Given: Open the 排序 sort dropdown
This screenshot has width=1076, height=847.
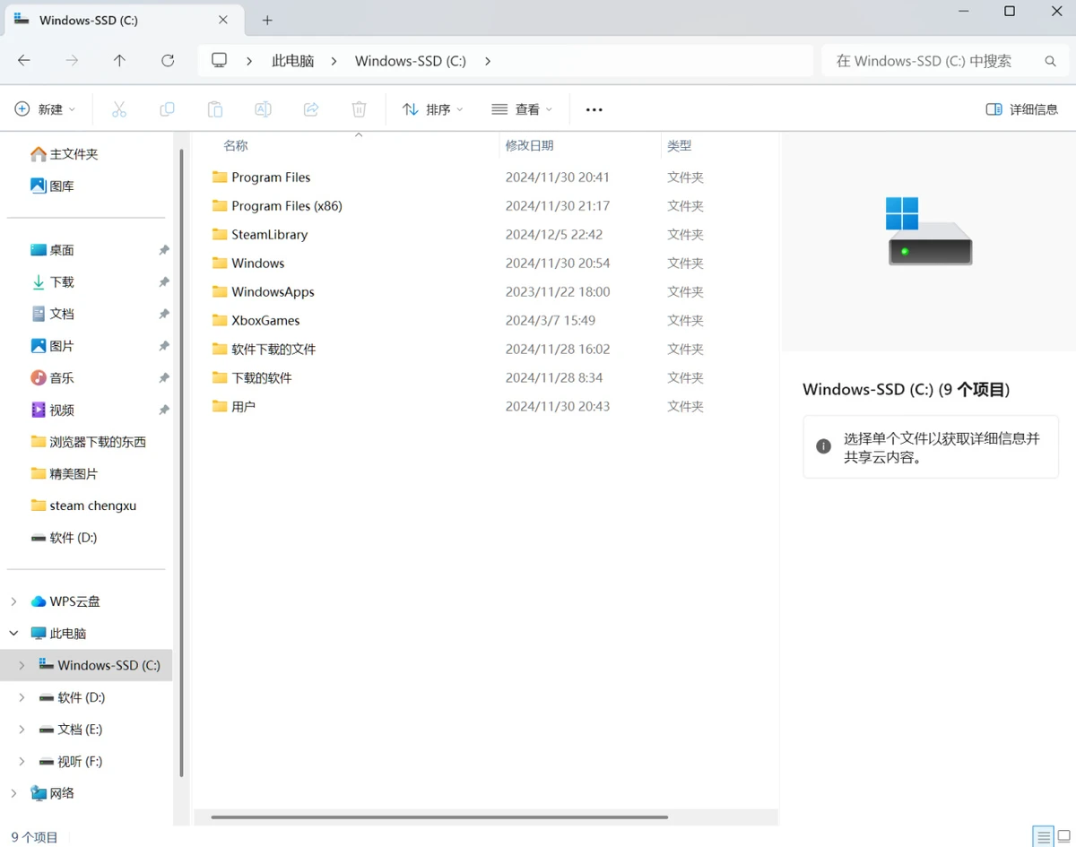Looking at the screenshot, I should coord(433,109).
